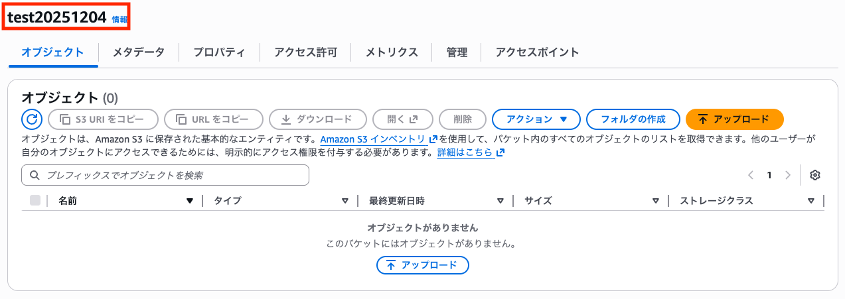
Task: Go to next page arrow
Action: click(x=788, y=175)
